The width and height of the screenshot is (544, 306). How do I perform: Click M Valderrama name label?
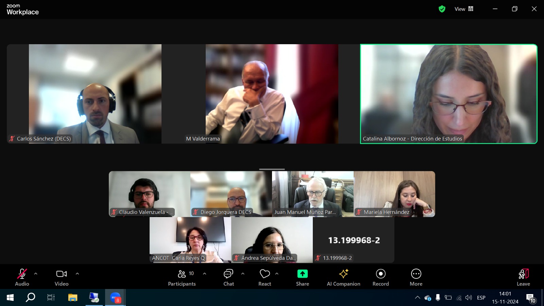click(203, 138)
